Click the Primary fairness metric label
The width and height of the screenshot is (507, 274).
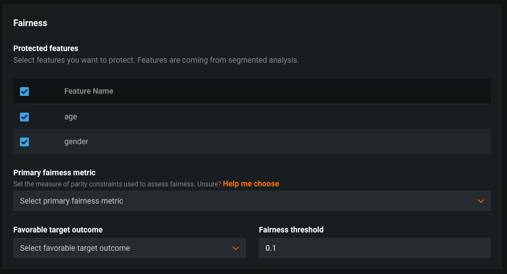pos(54,173)
